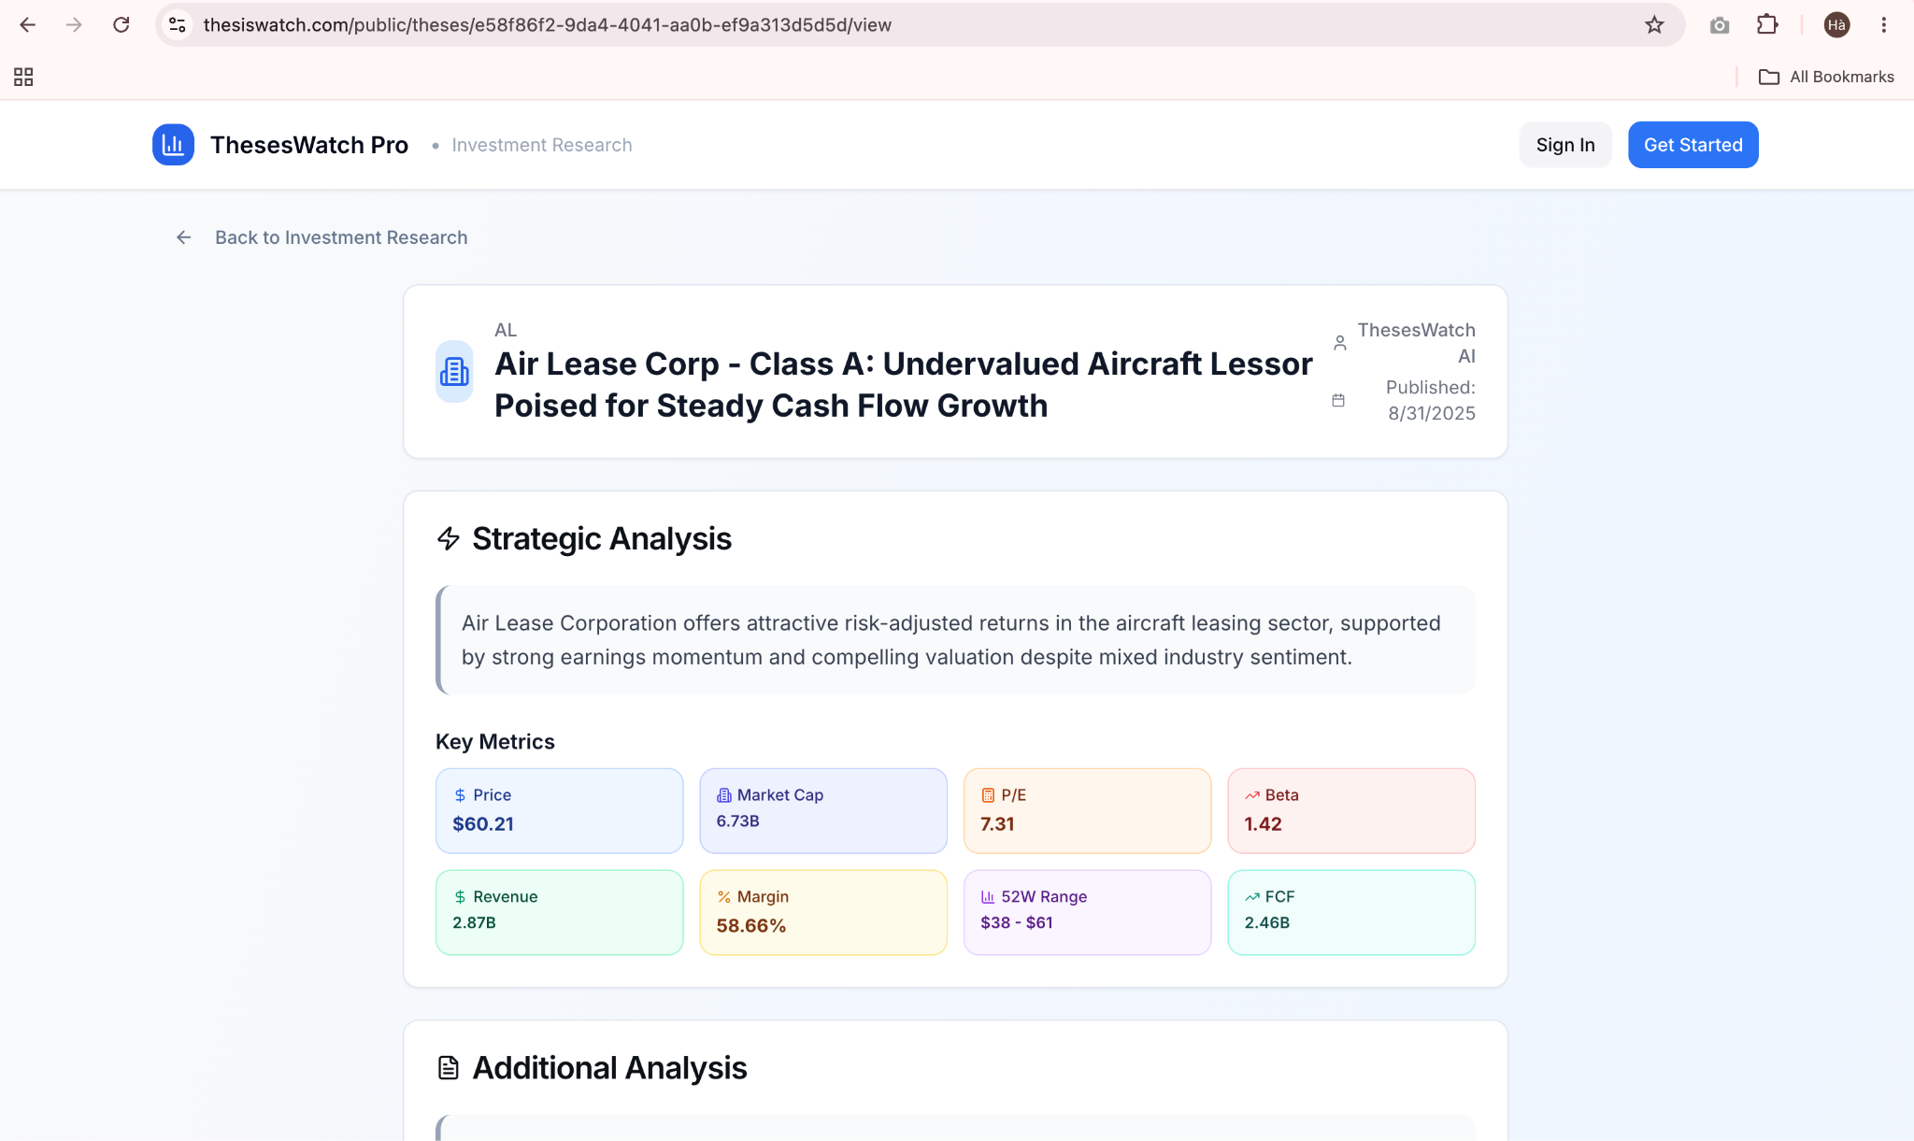The image size is (1914, 1141).
Task: Reload the page with the refresh icon
Action: click(121, 25)
